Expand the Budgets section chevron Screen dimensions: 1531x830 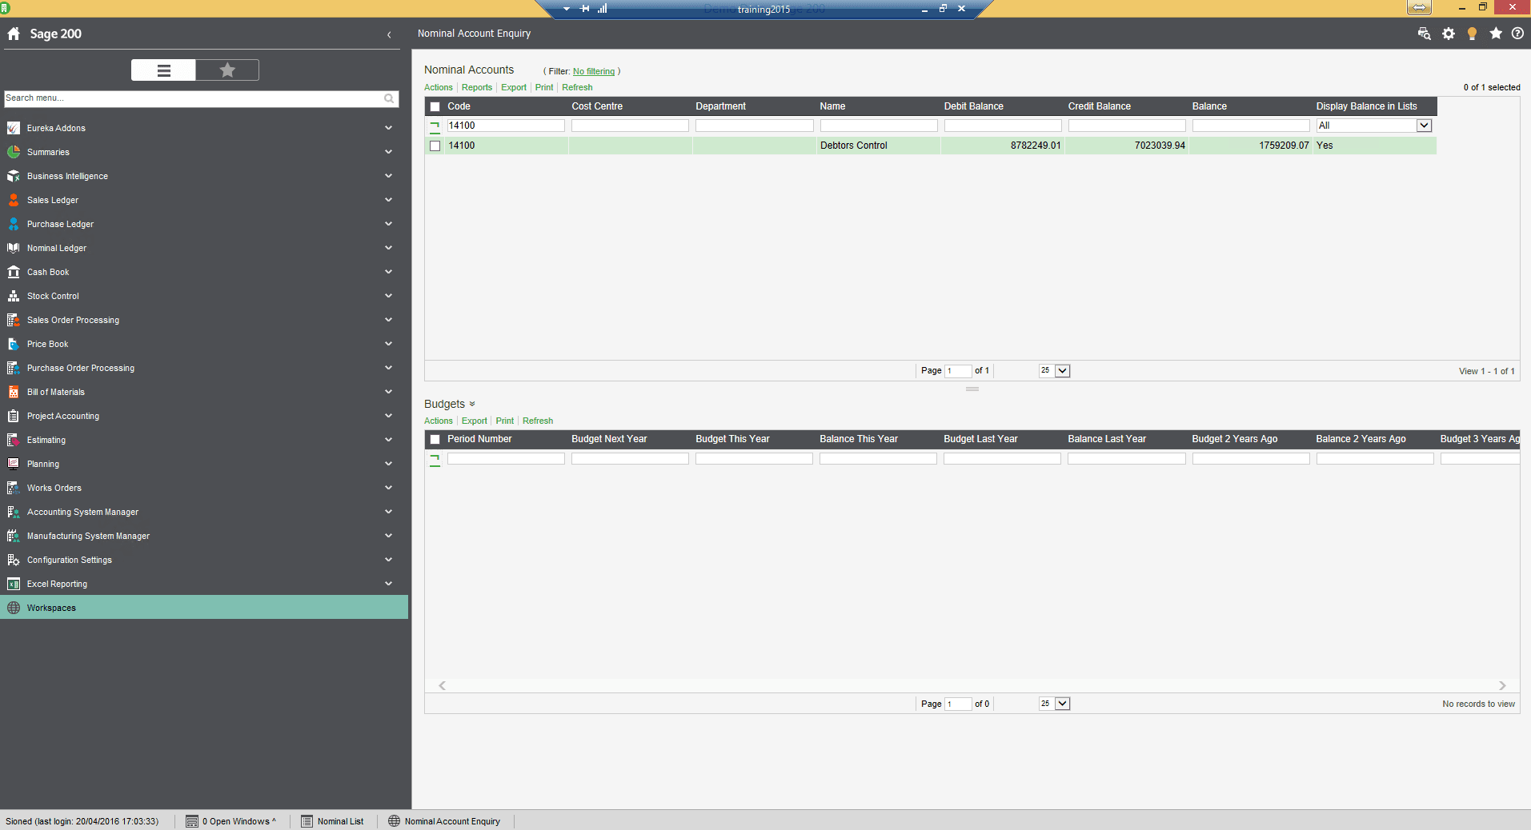pyautogui.click(x=472, y=404)
